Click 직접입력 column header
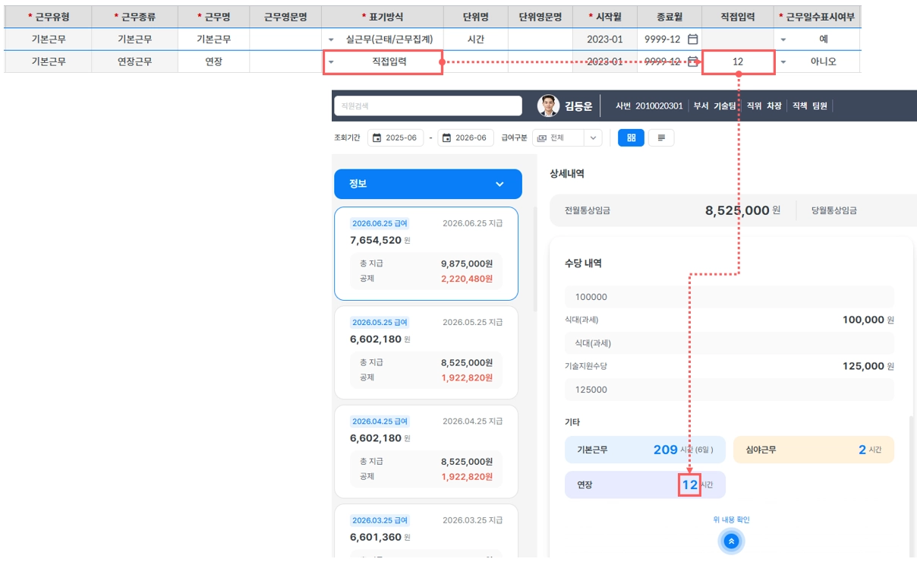Viewport: 917px width, 562px height. pos(738,16)
